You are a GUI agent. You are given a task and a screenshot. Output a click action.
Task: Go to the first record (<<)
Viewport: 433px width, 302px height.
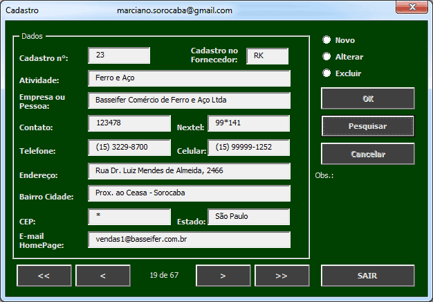click(44, 276)
